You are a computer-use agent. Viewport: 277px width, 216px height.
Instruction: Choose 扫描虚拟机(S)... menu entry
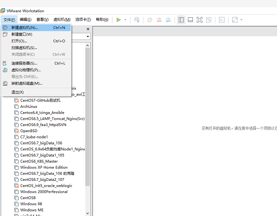[x=36, y=48]
